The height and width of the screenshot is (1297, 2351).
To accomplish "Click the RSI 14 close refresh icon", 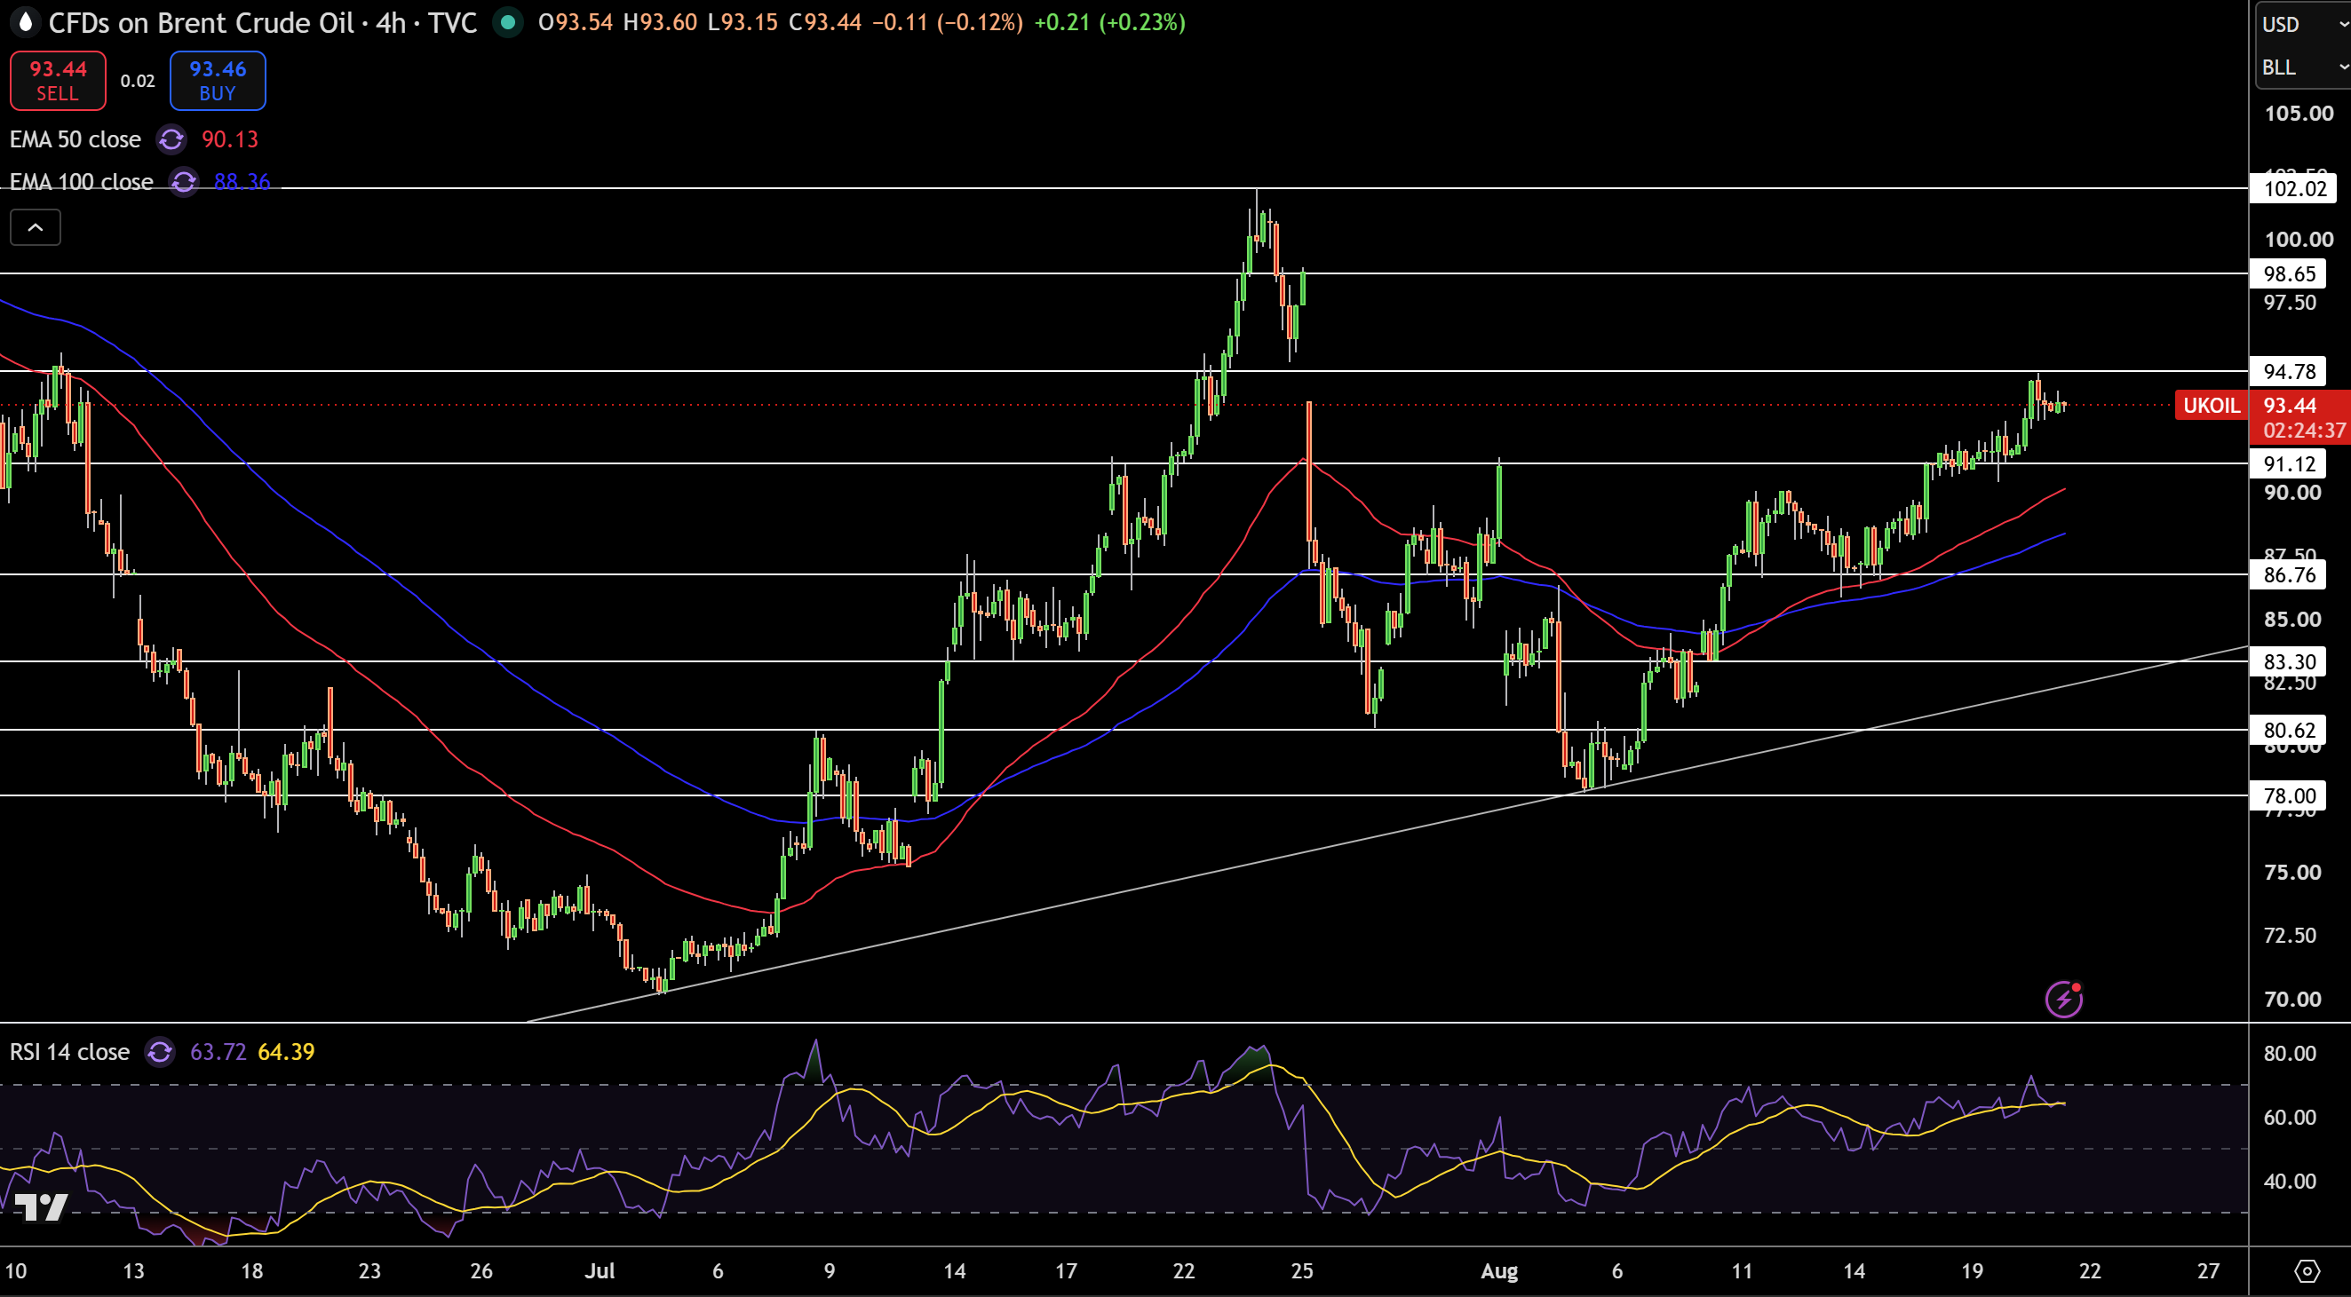I will 160,1052.
